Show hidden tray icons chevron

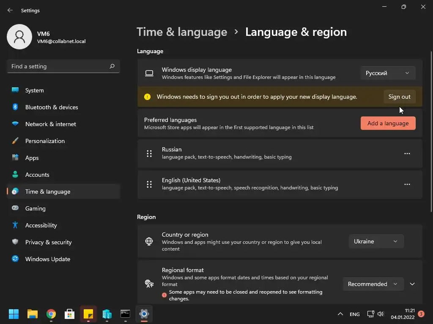click(340, 314)
